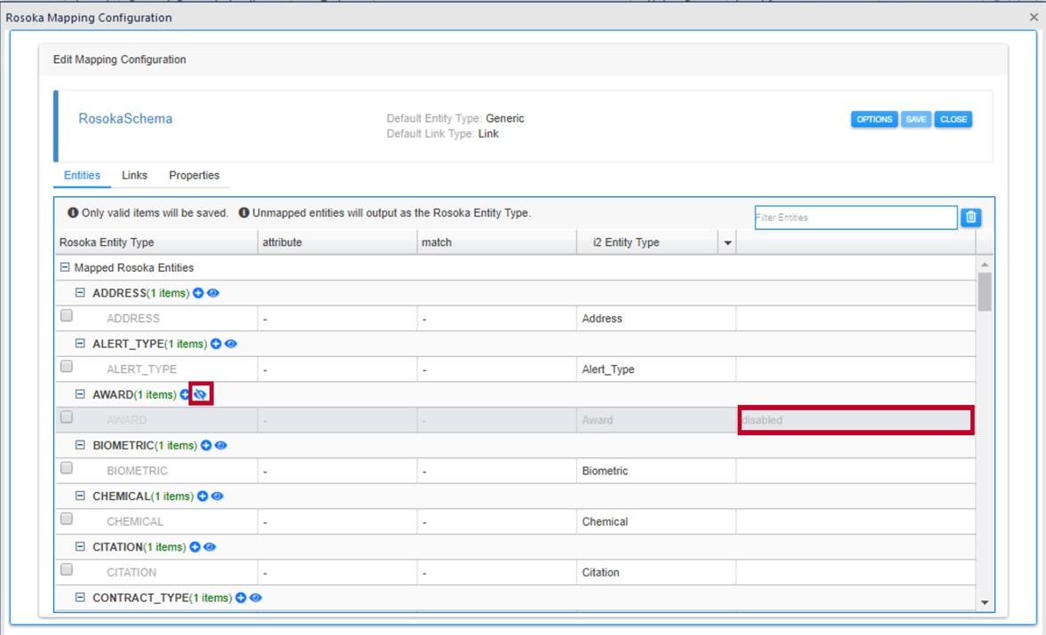
Task: Click the SAVE button
Action: pyautogui.click(x=915, y=120)
